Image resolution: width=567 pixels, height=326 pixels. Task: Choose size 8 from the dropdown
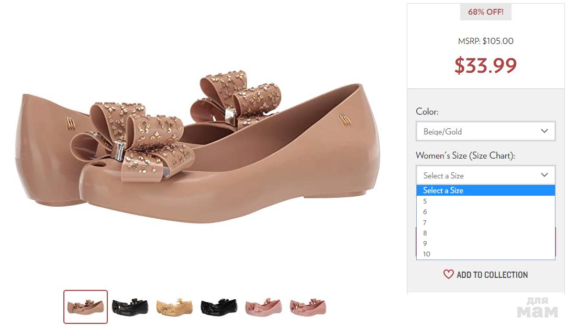pyautogui.click(x=425, y=233)
